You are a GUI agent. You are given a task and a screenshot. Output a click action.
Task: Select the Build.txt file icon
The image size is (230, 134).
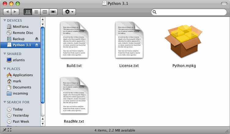pos(74,40)
